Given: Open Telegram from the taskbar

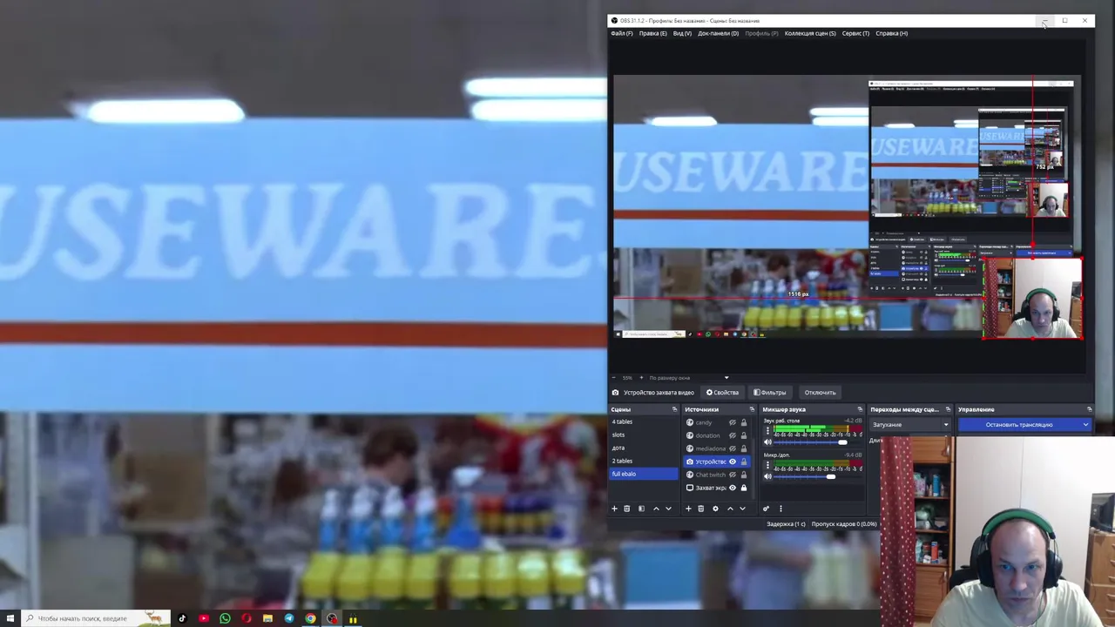Looking at the screenshot, I should (289, 619).
